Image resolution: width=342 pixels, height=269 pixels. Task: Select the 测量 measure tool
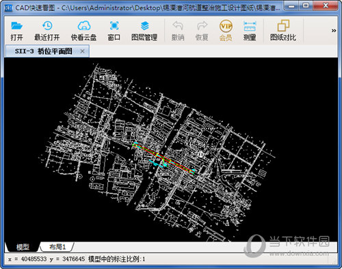[x=250, y=31]
